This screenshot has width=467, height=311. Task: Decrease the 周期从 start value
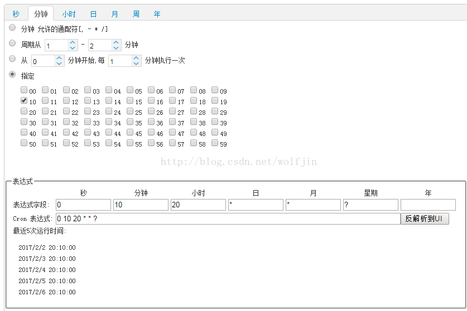point(73,47)
